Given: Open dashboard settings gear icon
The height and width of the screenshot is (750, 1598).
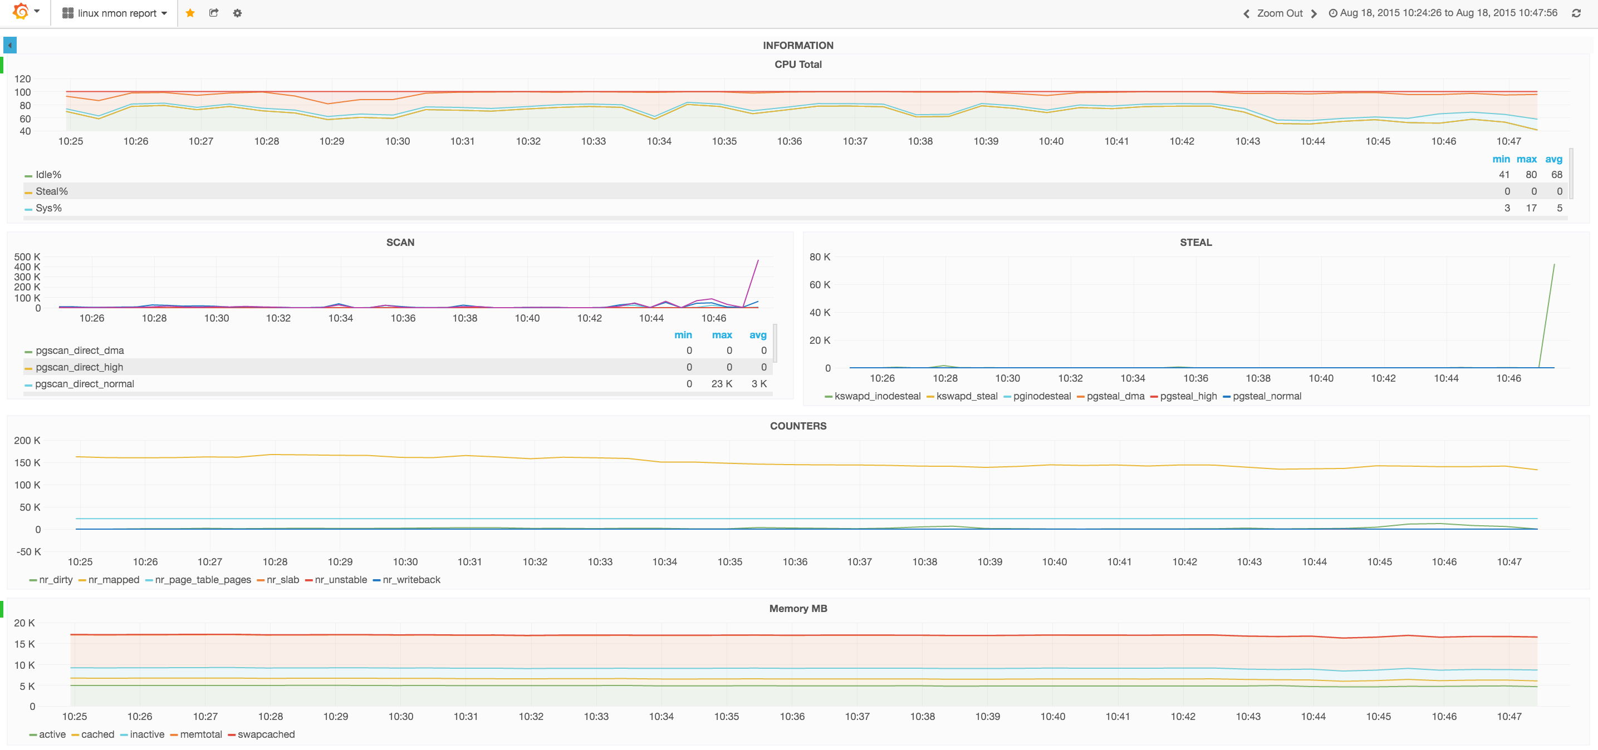Looking at the screenshot, I should (x=237, y=13).
